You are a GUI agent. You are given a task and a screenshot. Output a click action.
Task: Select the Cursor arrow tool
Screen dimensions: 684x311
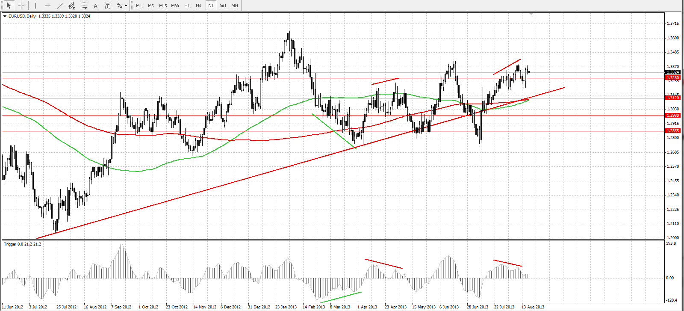9,6
